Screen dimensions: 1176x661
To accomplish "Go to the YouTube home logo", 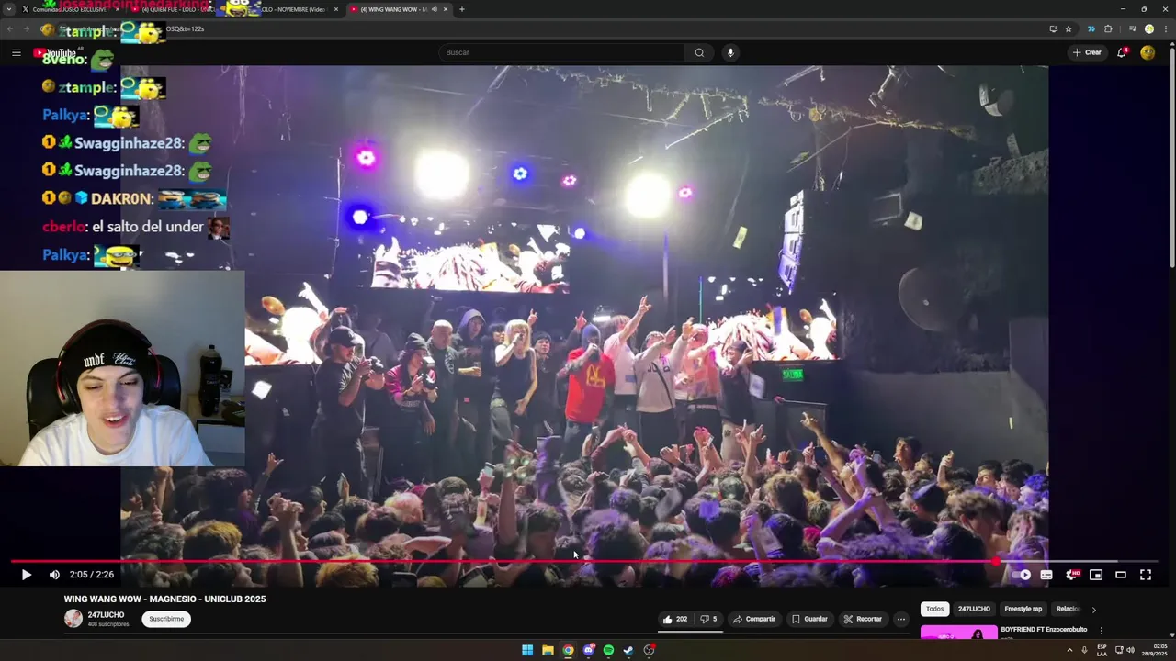I will pyautogui.click(x=57, y=52).
